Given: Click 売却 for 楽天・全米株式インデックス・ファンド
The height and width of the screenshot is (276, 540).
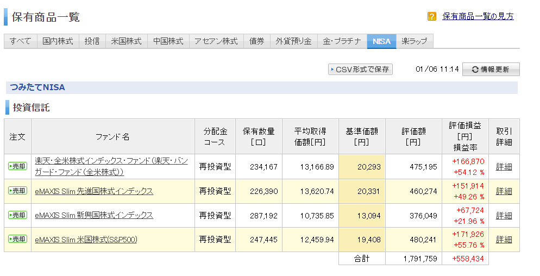Looking at the screenshot, I should (x=17, y=166).
